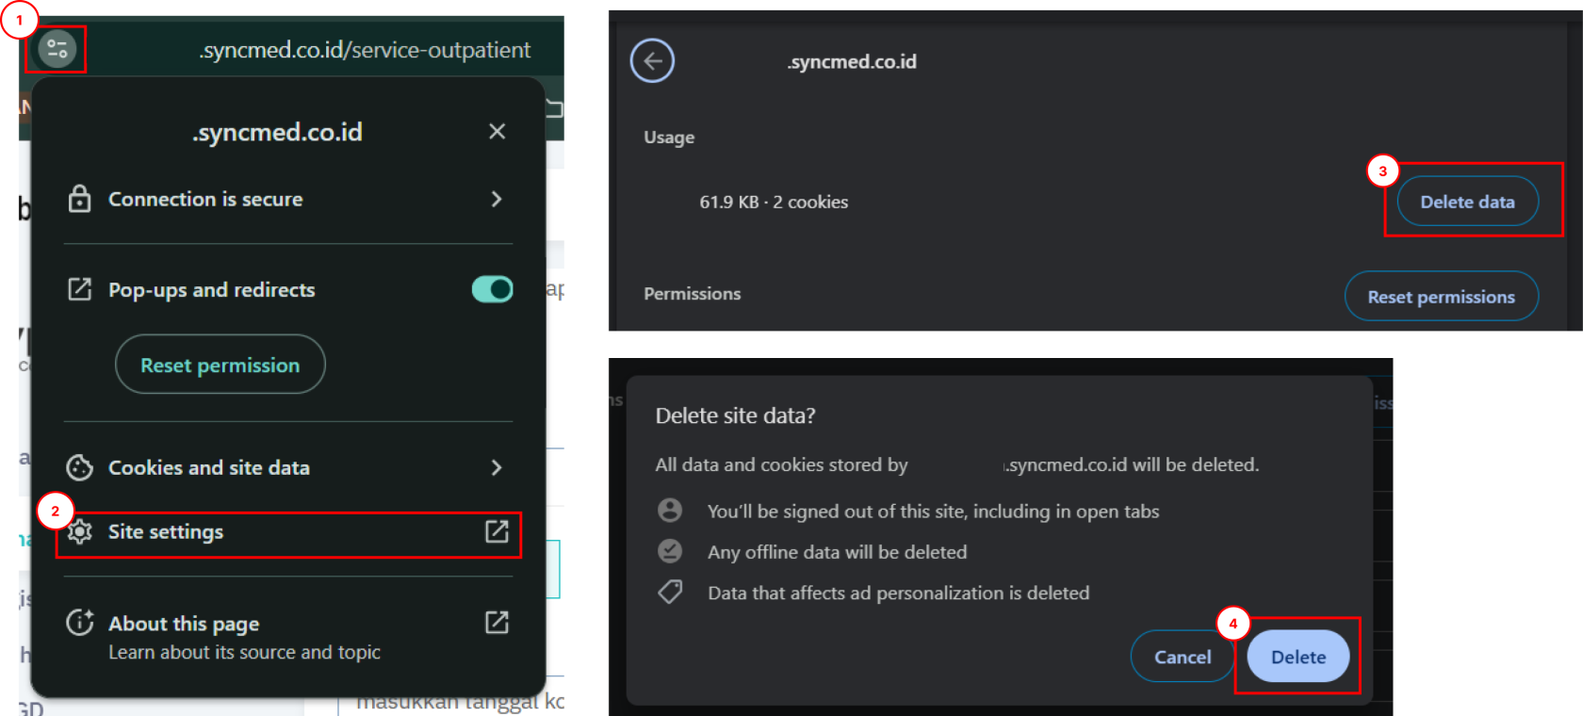Go back using the arrow button
The width and height of the screenshot is (1583, 716).
click(x=652, y=61)
